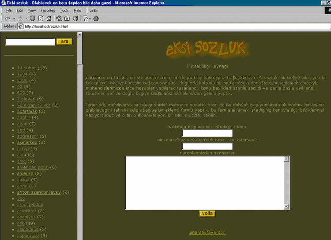This screenshot has height=240, width=331.
Task: Open the 'anton szandor lavey' entry link
Action: tap(39, 192)
